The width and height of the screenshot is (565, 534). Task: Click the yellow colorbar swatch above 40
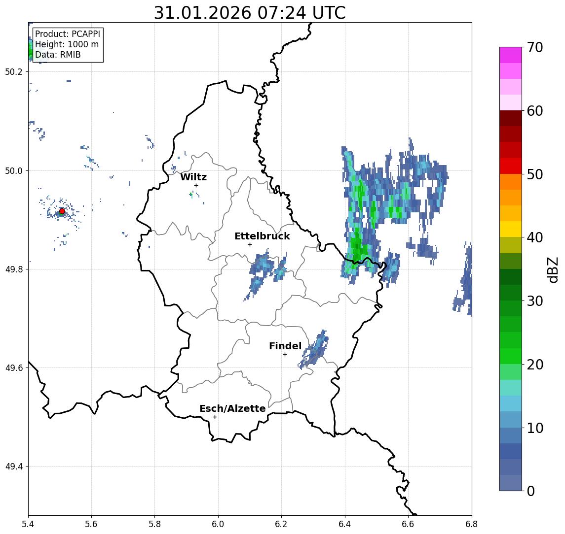(511, 229)
